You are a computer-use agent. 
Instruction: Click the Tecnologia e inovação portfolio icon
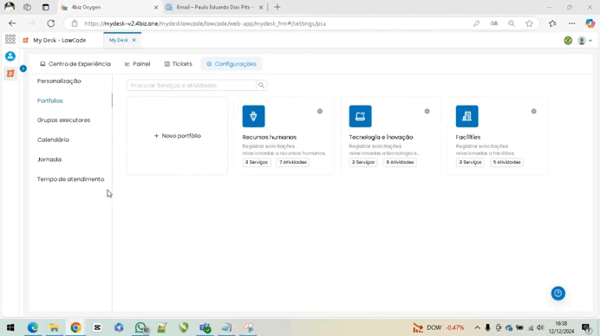[x=360, y=116]
